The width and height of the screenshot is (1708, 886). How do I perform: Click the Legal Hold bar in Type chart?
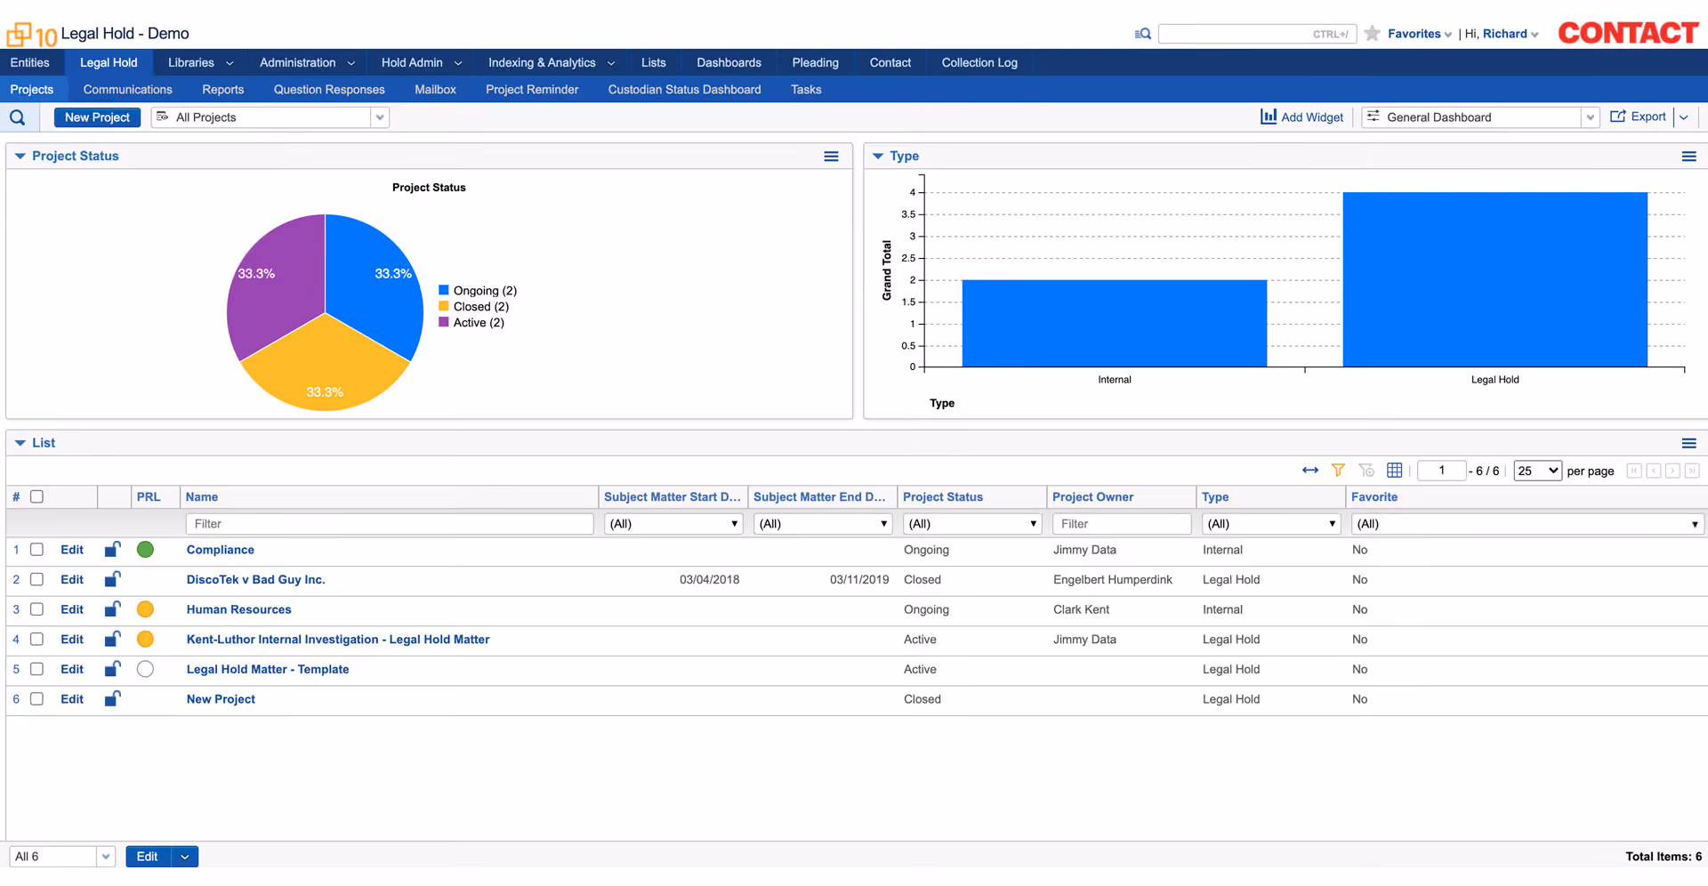(1494, 279)
